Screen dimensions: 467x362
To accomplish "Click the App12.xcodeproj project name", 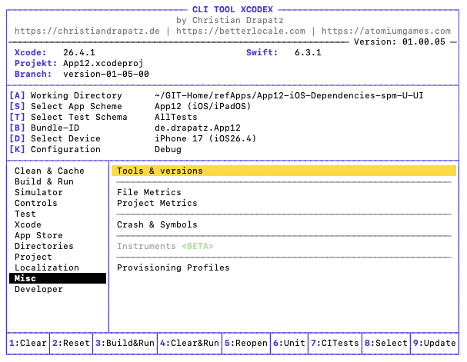I will point(103,63).
